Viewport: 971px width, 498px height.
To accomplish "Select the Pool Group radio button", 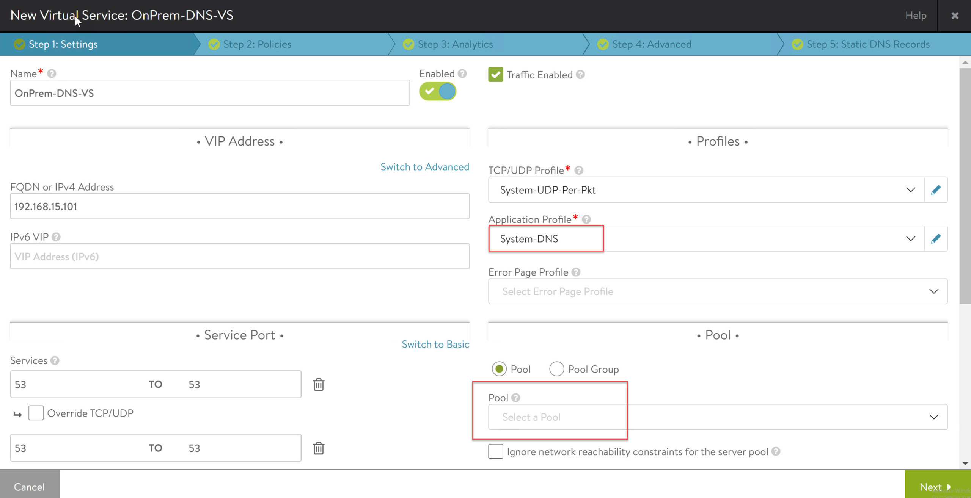I will (556, 369).
